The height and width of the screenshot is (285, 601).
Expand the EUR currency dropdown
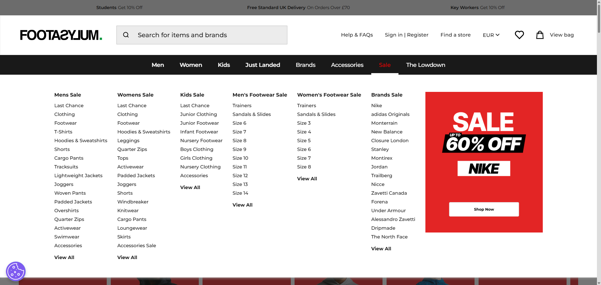click(x=491, y=35)
